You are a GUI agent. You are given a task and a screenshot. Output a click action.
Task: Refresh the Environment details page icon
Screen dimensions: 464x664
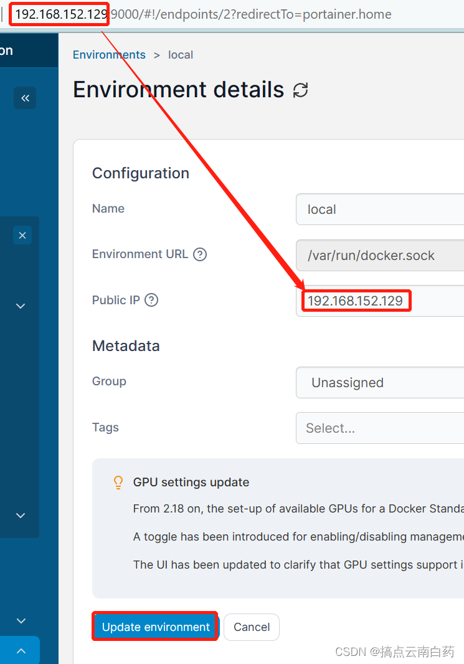pyautogui.click(x=300, y=90)
